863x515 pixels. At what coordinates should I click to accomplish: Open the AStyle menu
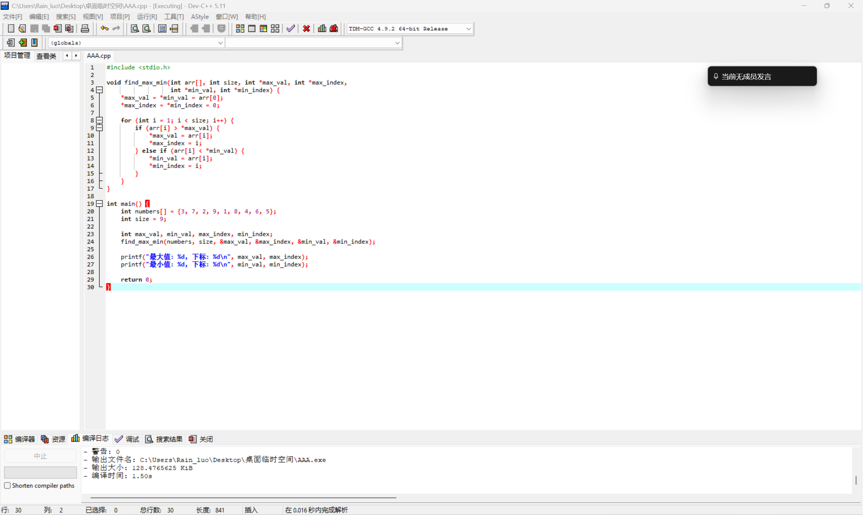tap(200, 17)
